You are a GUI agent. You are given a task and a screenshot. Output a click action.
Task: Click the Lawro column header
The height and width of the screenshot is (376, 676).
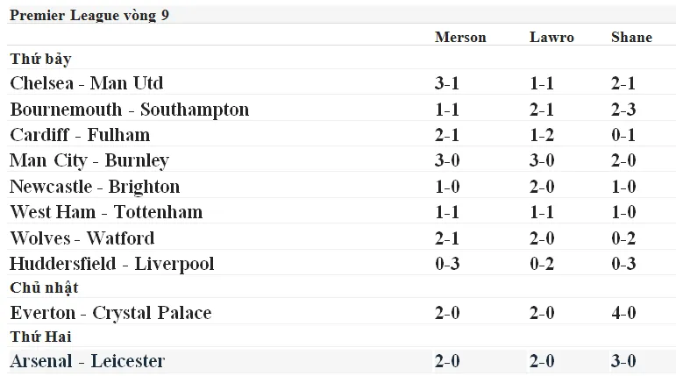(551, 38)
